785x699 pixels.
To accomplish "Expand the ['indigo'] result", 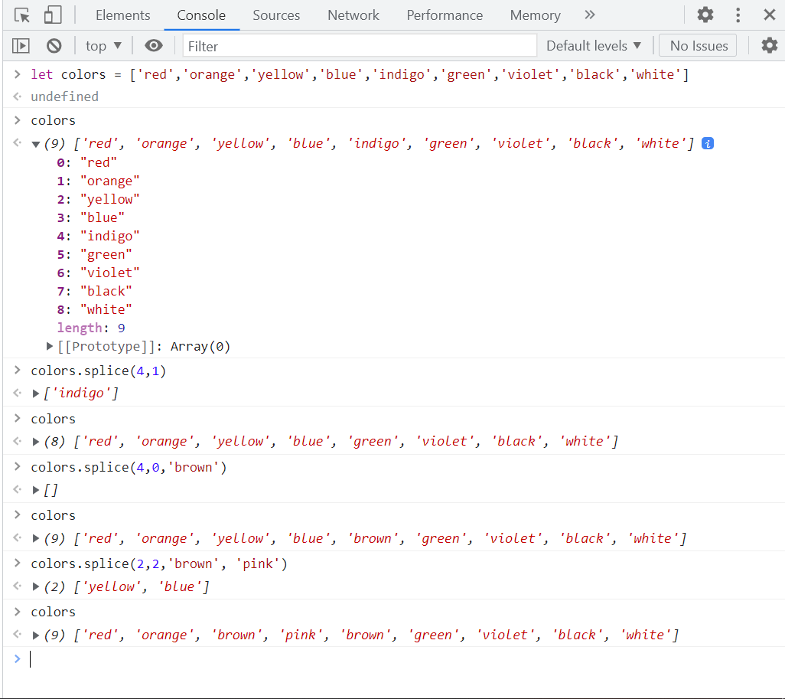I will [35, 394].
